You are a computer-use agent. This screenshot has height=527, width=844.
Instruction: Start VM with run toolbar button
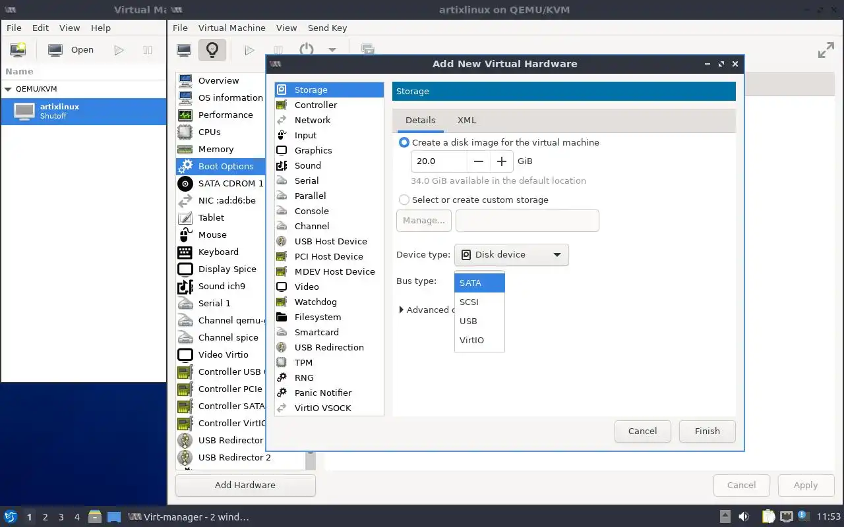249,50
